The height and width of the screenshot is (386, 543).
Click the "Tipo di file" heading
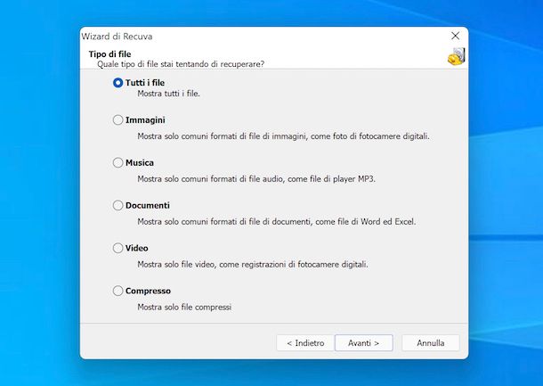109,54
